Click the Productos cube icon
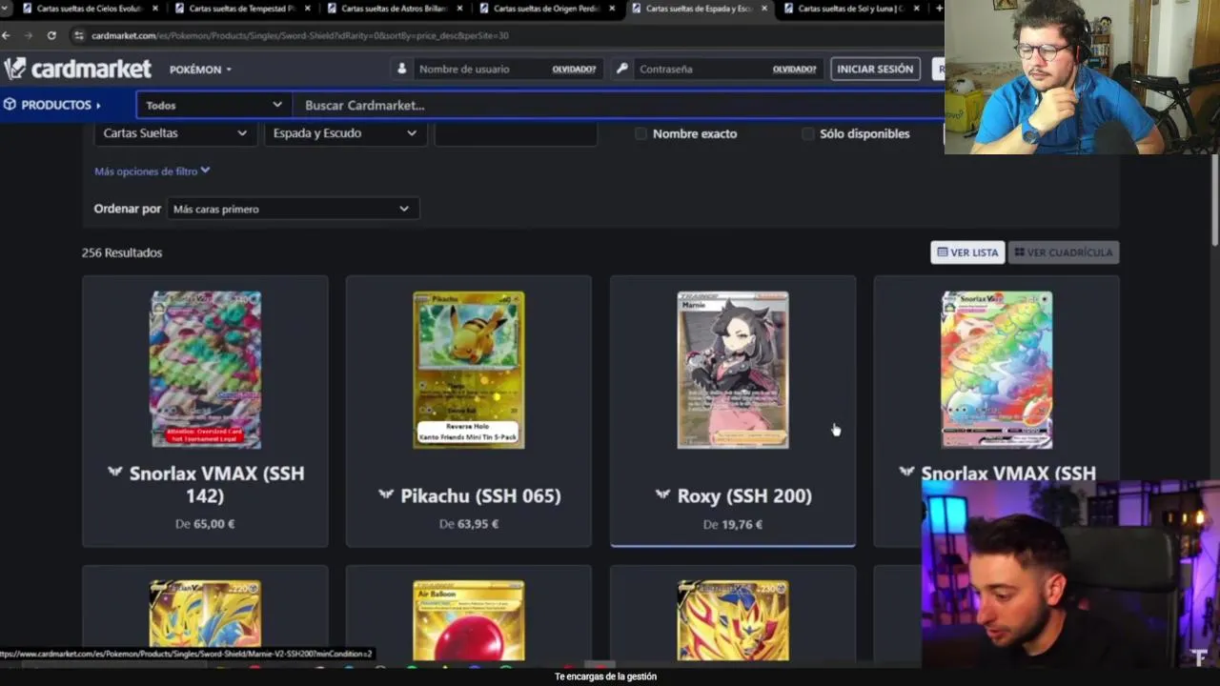 point(10,105)
